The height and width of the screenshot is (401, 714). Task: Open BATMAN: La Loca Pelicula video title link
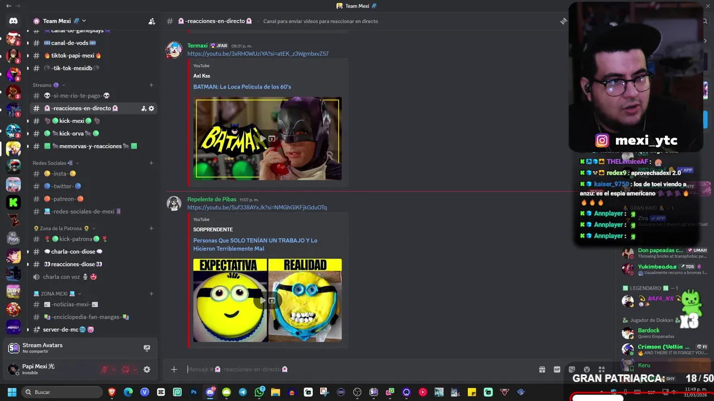242,87
